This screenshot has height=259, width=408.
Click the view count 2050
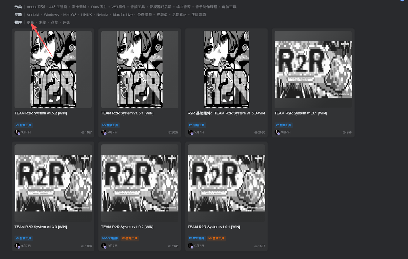[x=260, y=133]
